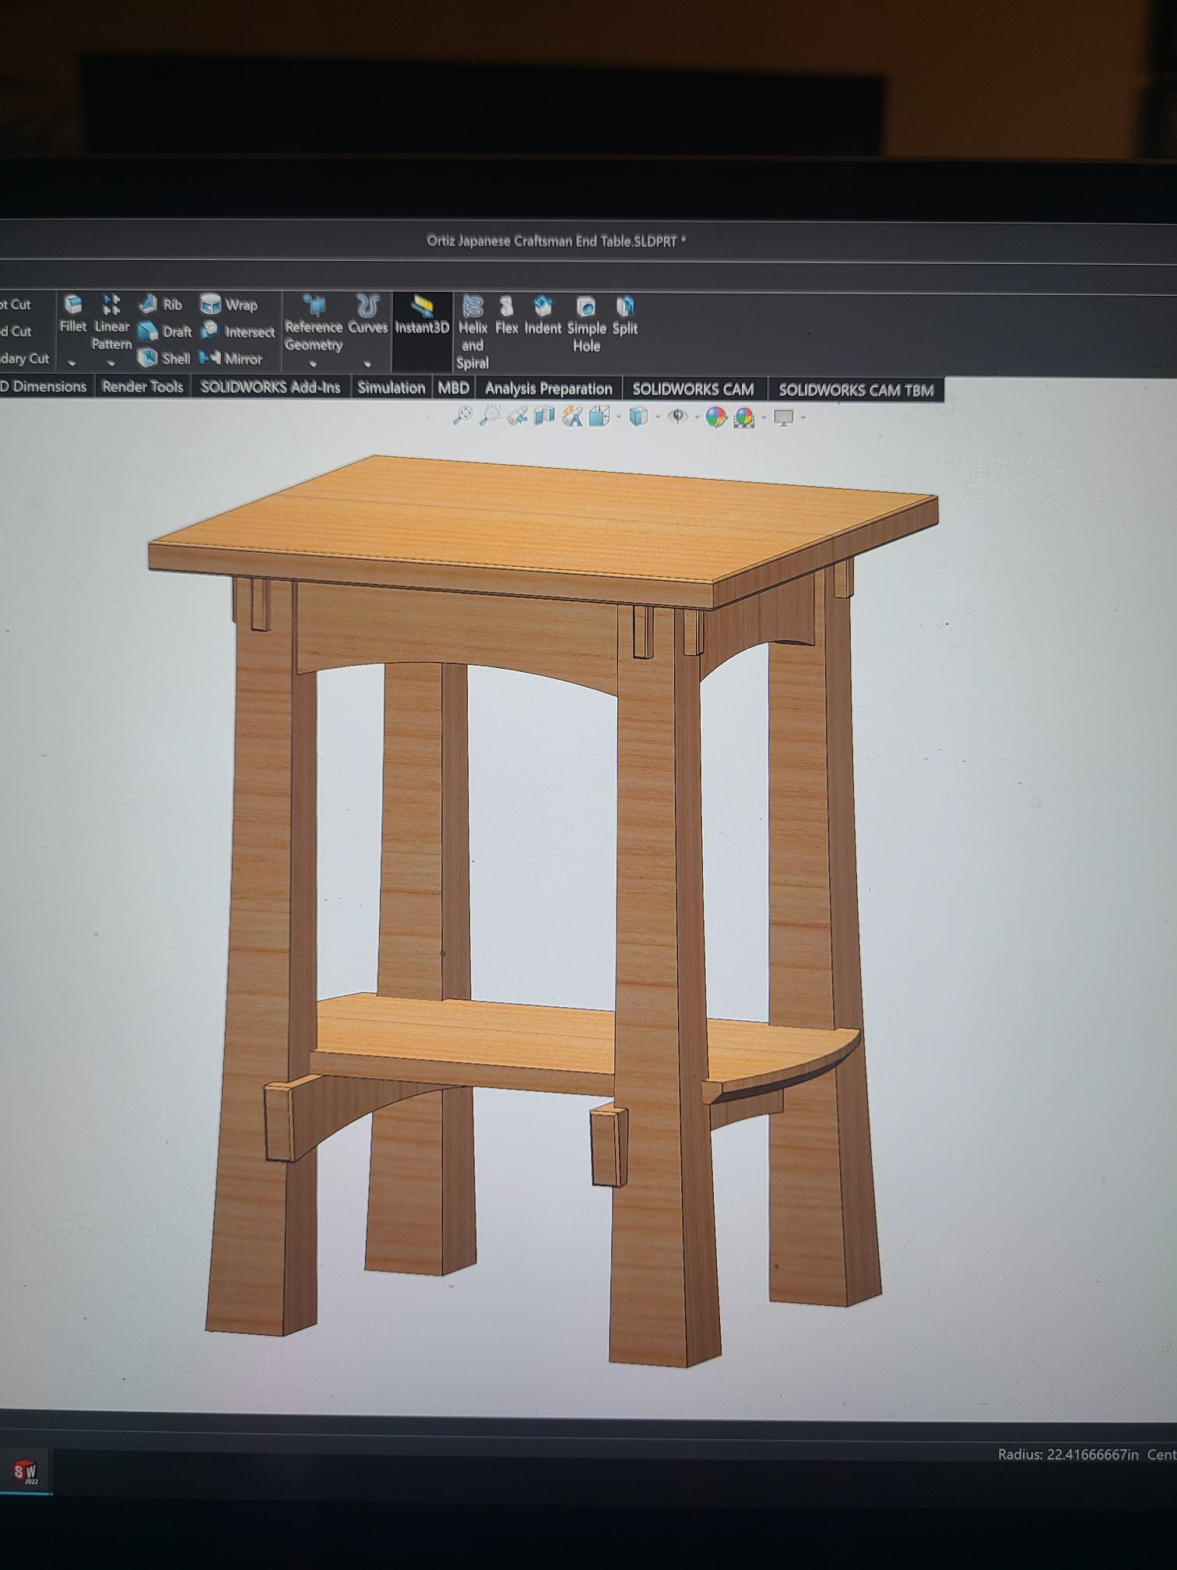Expand the Curves dropdown arrow
This screenshot has width=1177, height=1570.
click(x=367, y=364)
